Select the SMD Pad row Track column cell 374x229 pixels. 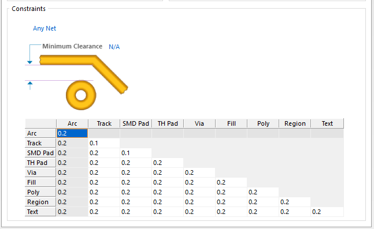coord(104,153)
